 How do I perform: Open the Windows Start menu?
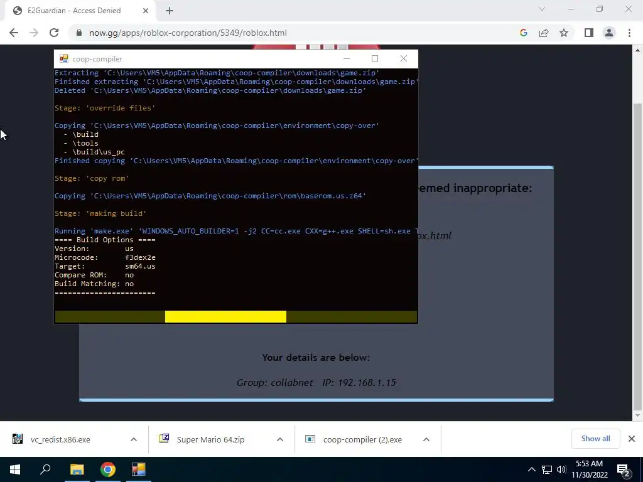pyautogui.click(x=15, y=469)
